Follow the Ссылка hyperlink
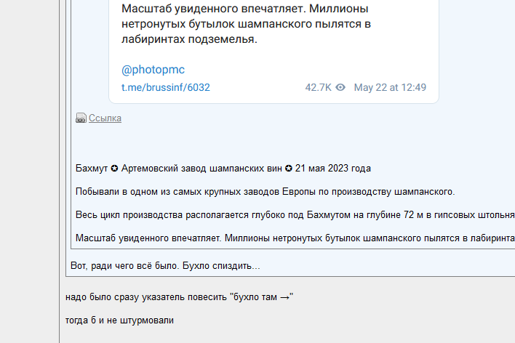This screenshot has height=343, width=515. coord(105,118)
